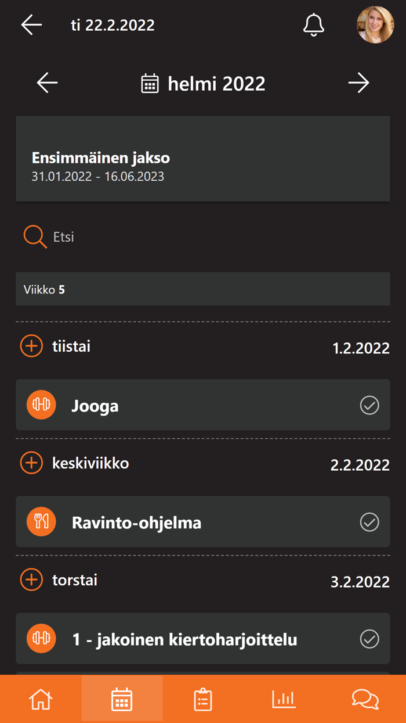Add an entry to keskiviikko
Viewport: 406px width, 723px height.
[x=31, y=463]
